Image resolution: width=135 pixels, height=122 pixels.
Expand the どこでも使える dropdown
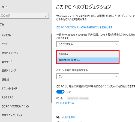(88, 44)
